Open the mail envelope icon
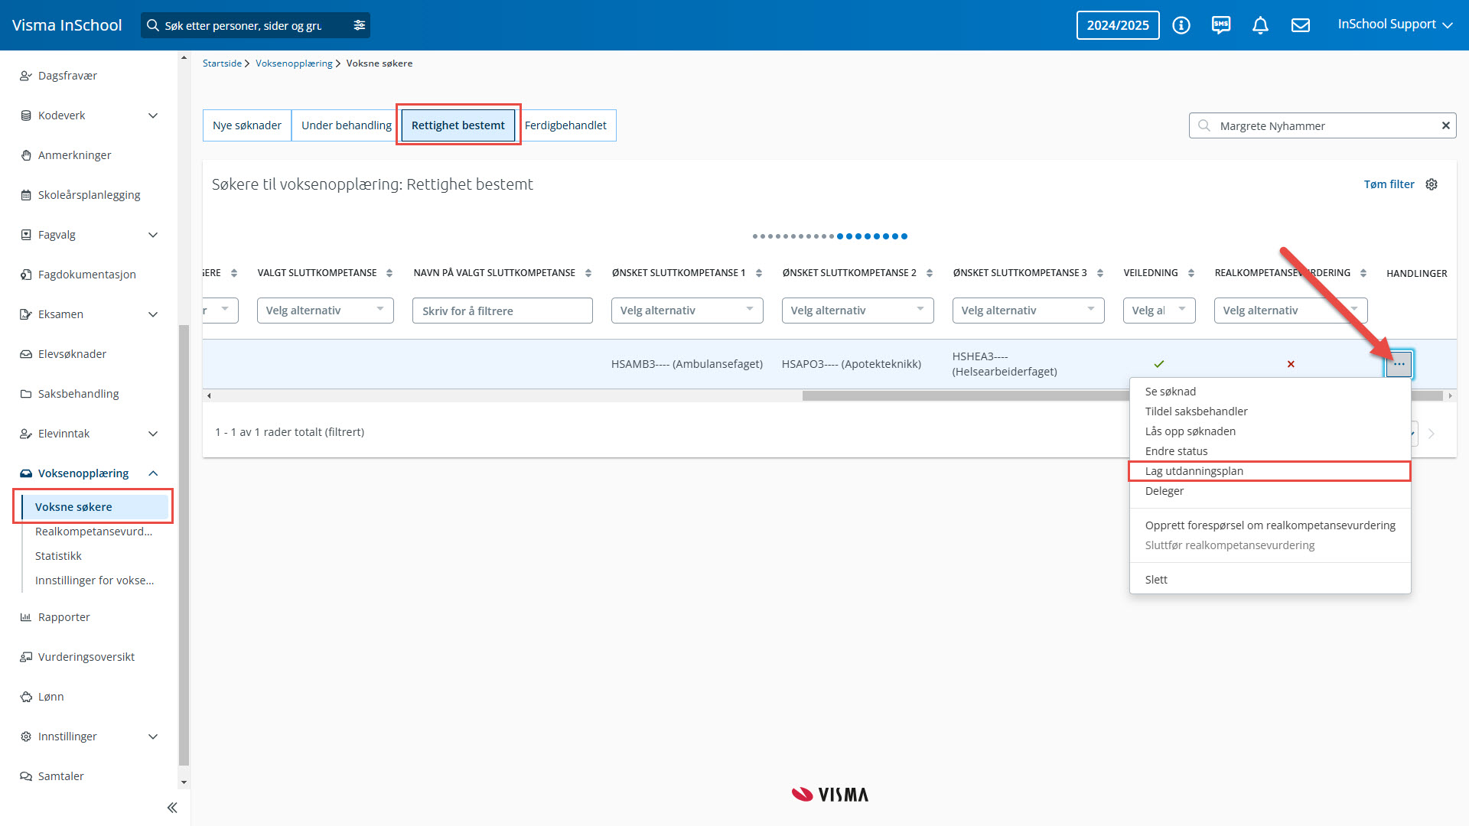 tap(1301, 25)
